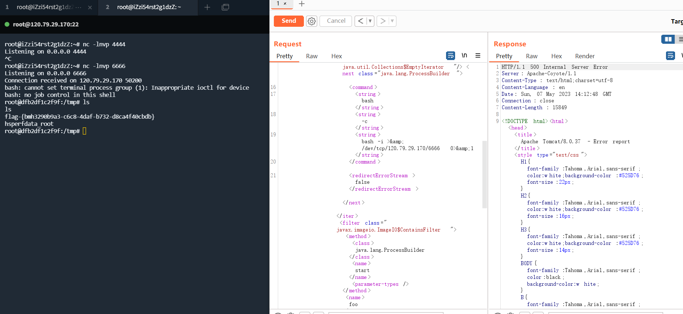The width and height of the screenshot is (683, 314).
Task: Click 'Connection: close' header
Action: [x=527, y=101]
